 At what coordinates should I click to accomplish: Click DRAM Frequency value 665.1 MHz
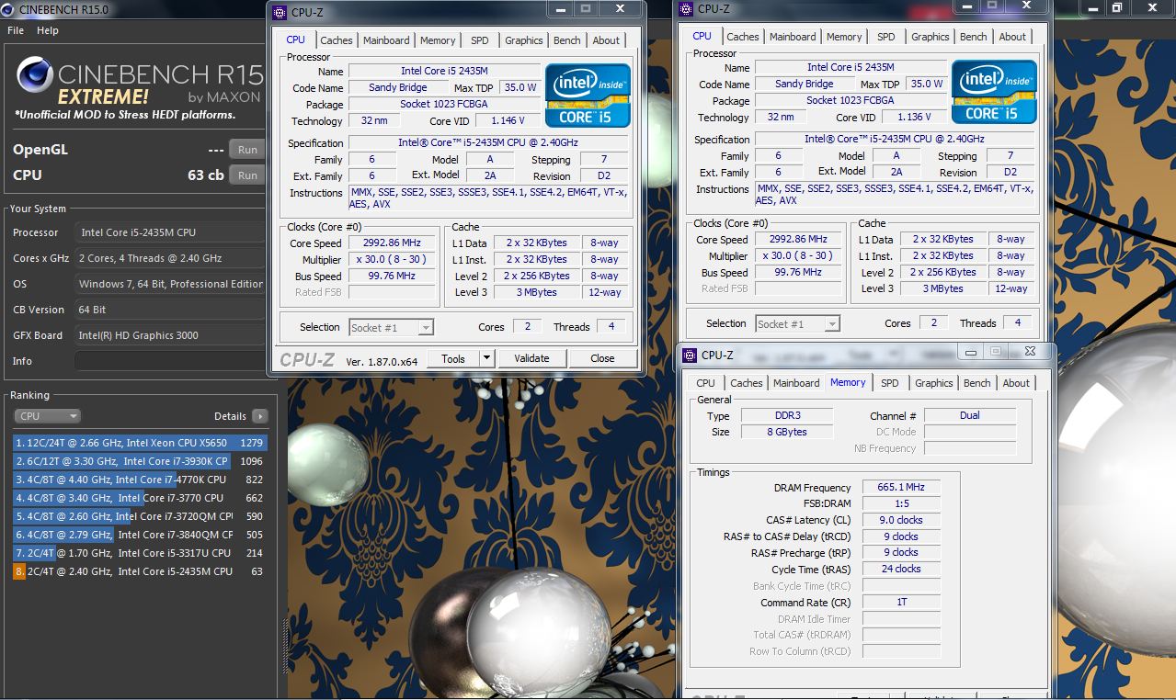coord(901,488)
